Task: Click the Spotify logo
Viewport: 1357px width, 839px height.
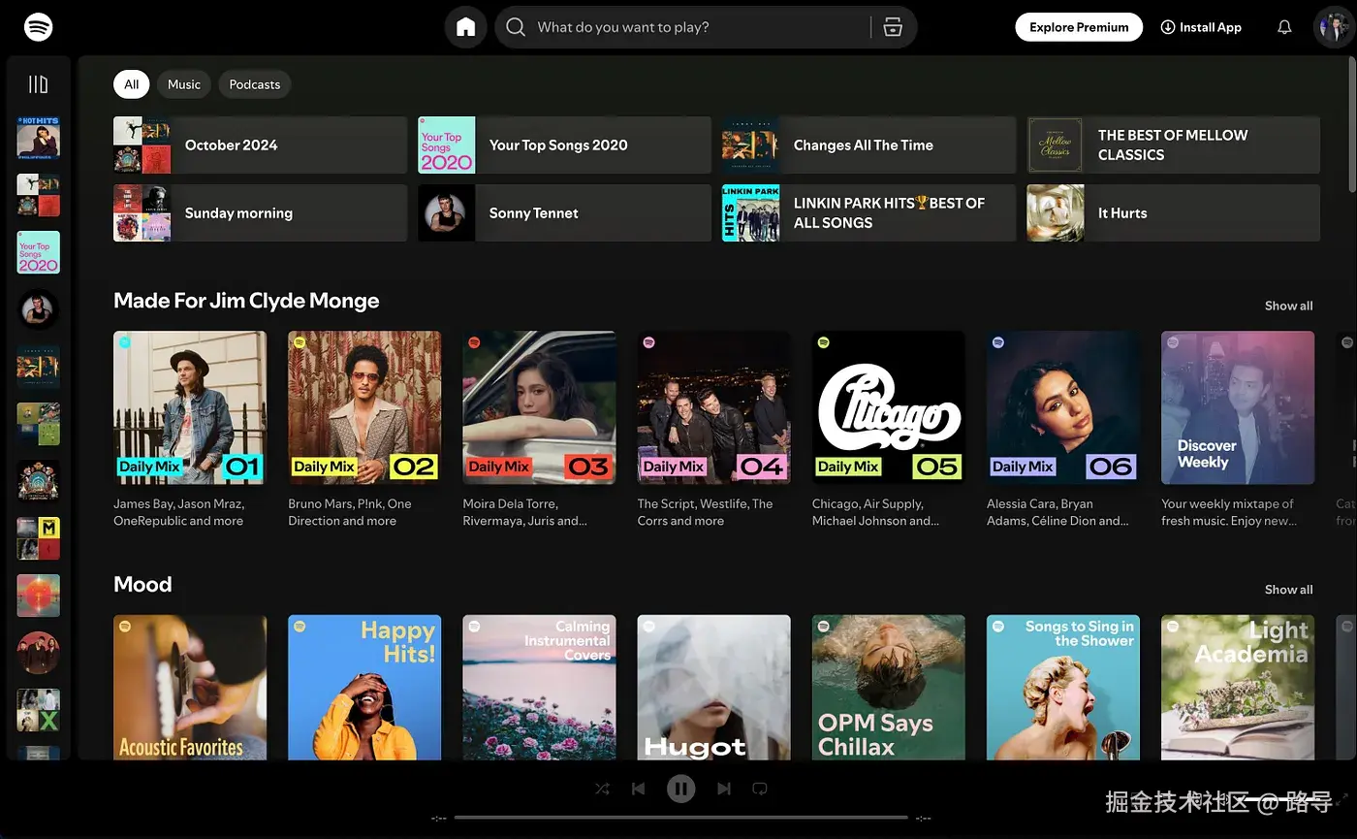Action: tap(38, 27)
